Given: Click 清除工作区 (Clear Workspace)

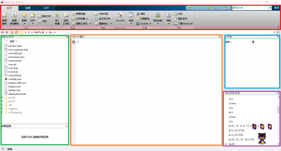Looking at the screenshot, I should pos(80,24).
